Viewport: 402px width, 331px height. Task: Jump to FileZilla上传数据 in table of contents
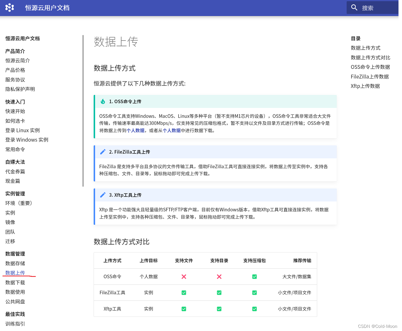(370, 77)
